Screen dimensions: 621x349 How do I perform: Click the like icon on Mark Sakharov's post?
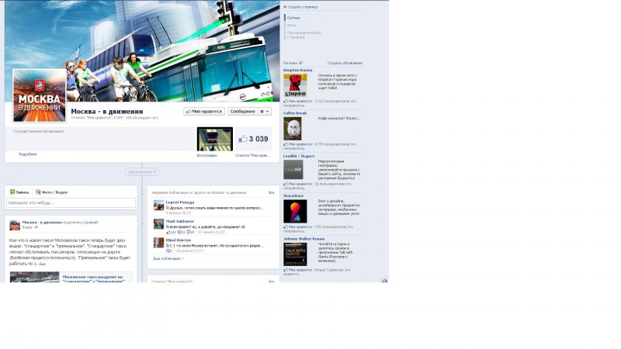pyautogui.click(x=168, y=232)
